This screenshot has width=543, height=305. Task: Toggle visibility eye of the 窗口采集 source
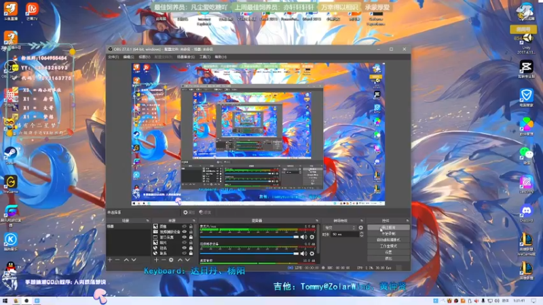point(184,237)
